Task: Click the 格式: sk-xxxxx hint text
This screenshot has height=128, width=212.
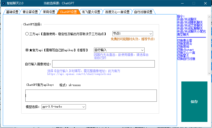Action: pos(70,85)
